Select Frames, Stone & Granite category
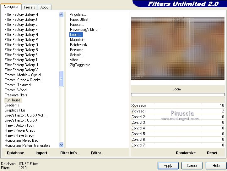The image size is (227, 171). pyautogui.click(x=23, y=80)
